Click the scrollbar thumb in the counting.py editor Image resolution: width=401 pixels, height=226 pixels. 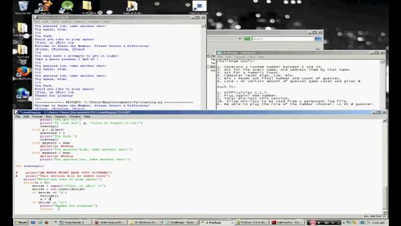[385, 198]
